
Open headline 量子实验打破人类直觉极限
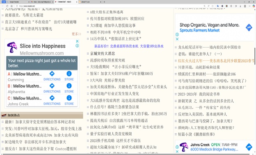pyautogui.click(x=111, y=134)
